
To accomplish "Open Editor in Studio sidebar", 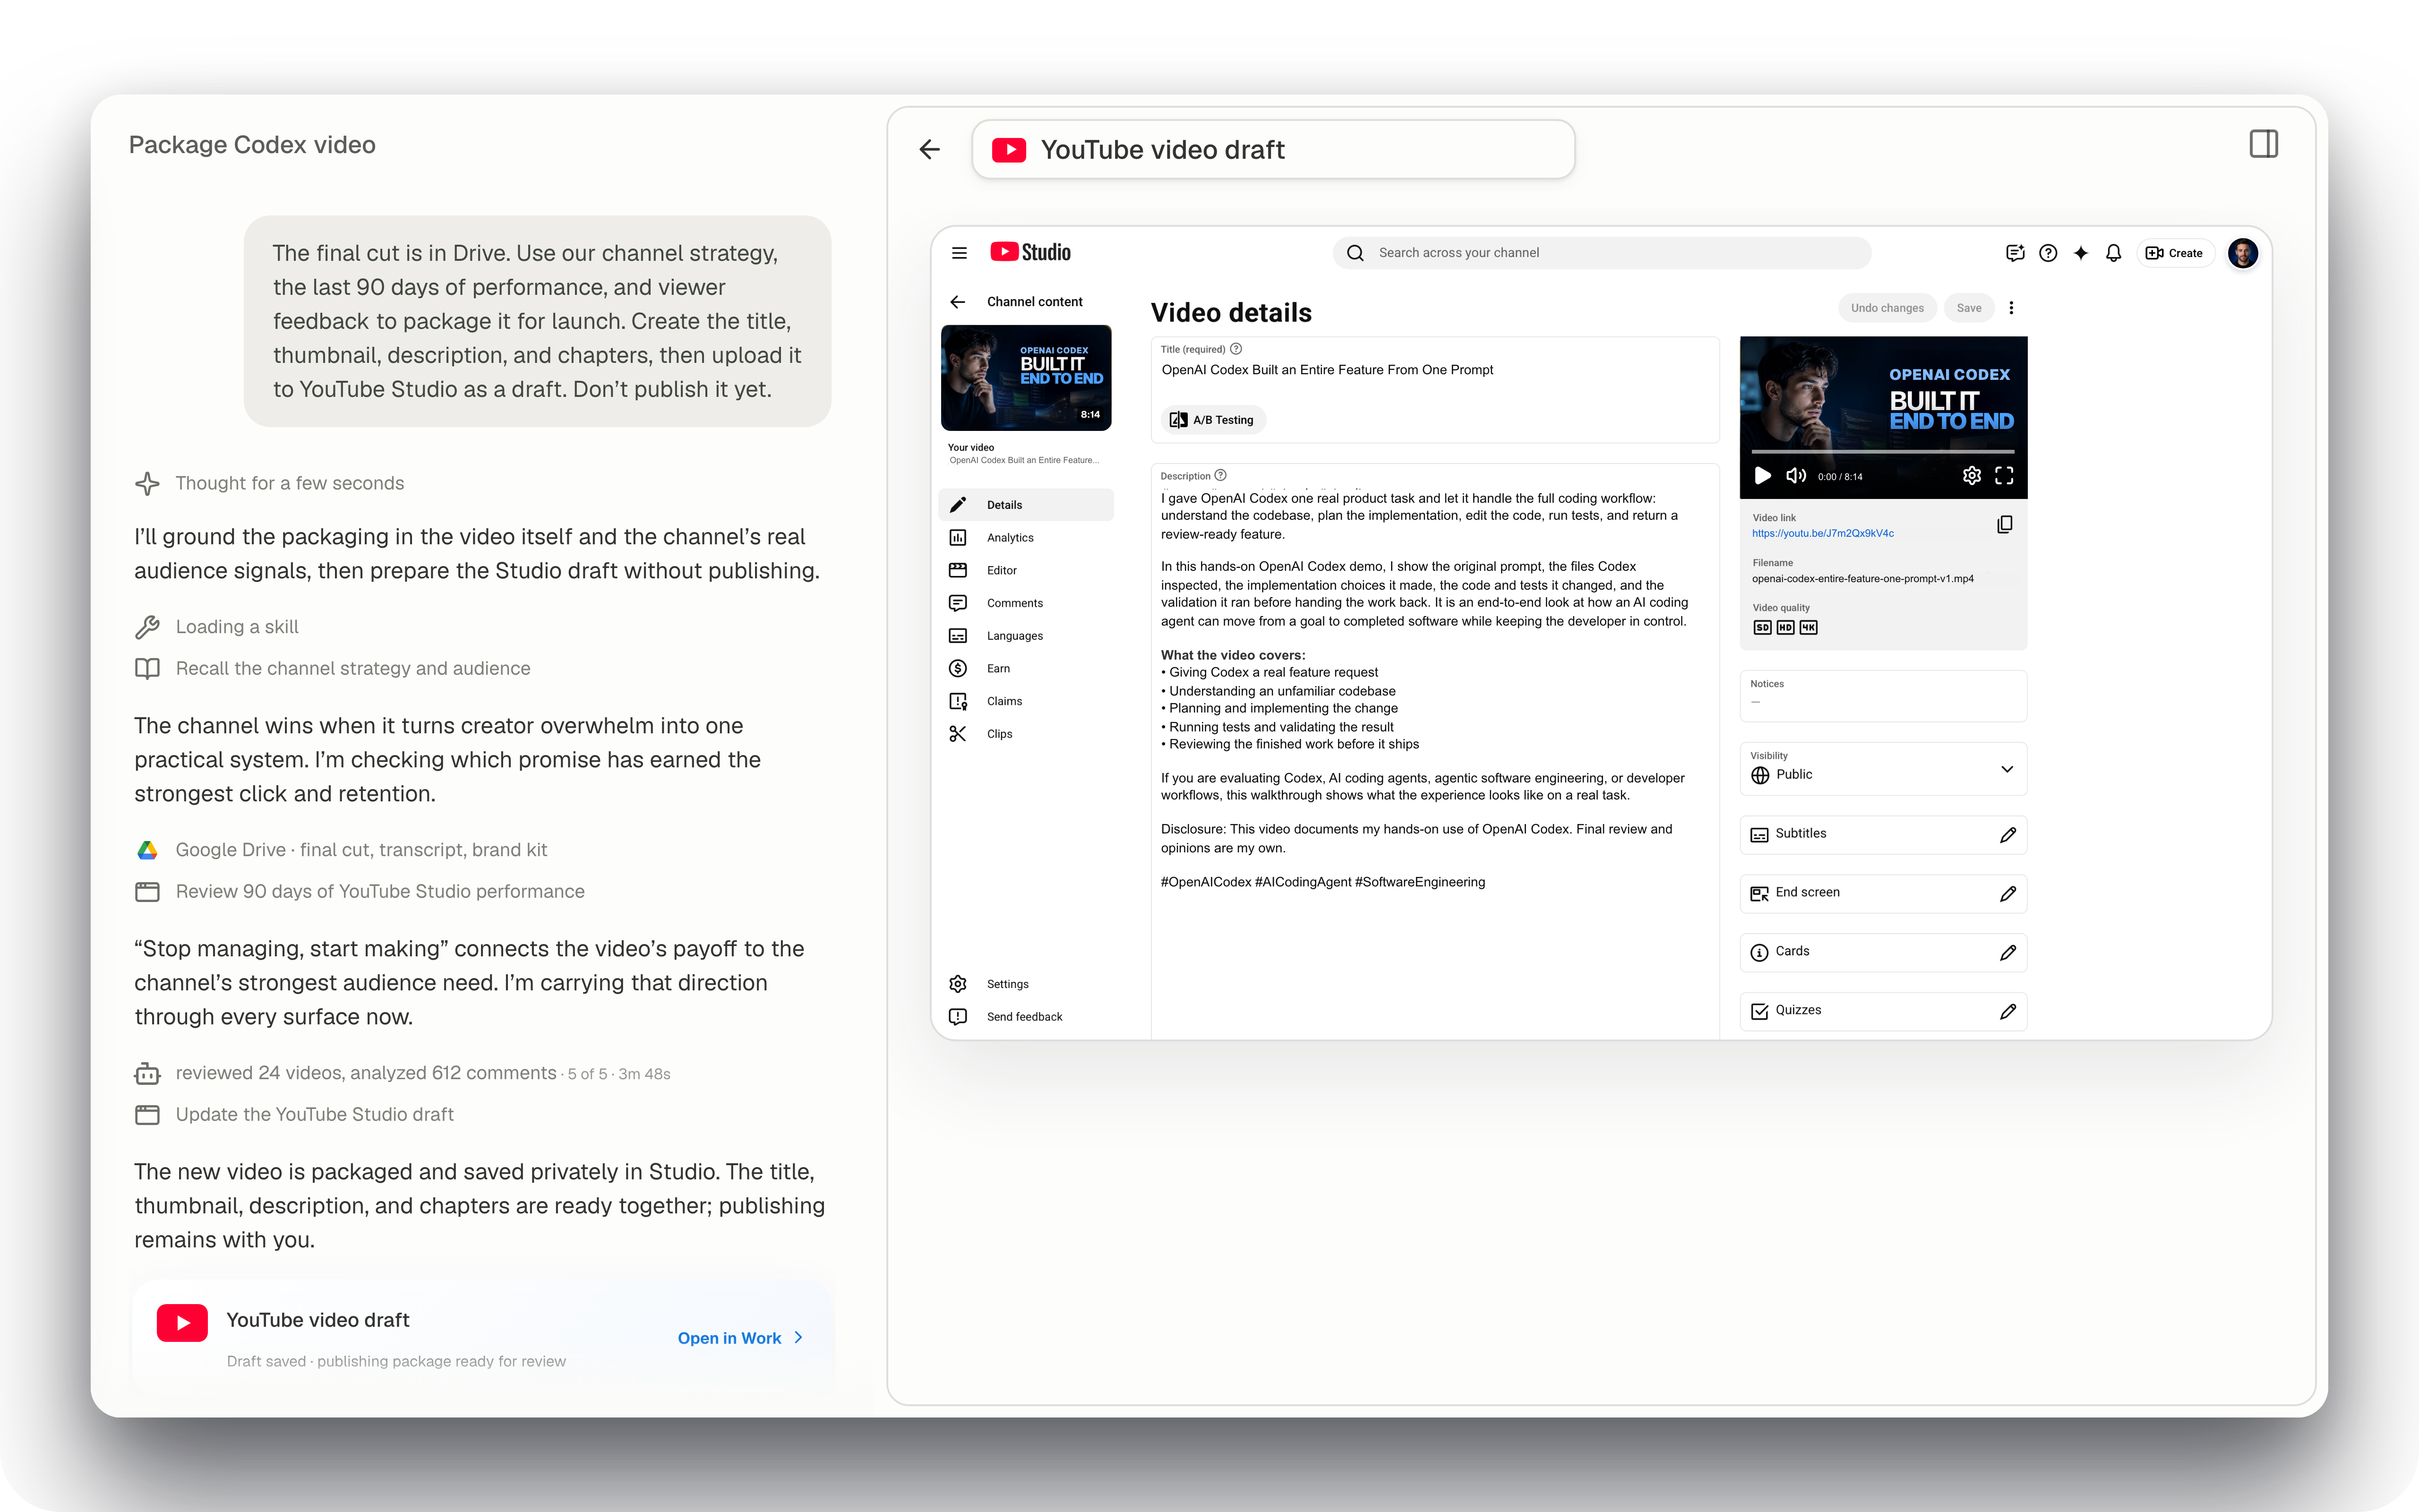I will click(1027, 571).
